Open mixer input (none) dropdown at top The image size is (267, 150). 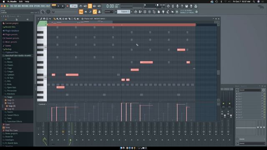pos(249,90)
